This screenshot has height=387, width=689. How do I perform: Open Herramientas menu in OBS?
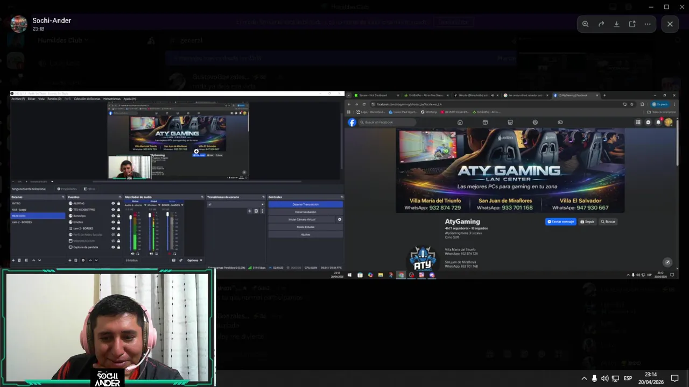click(112, 99)
